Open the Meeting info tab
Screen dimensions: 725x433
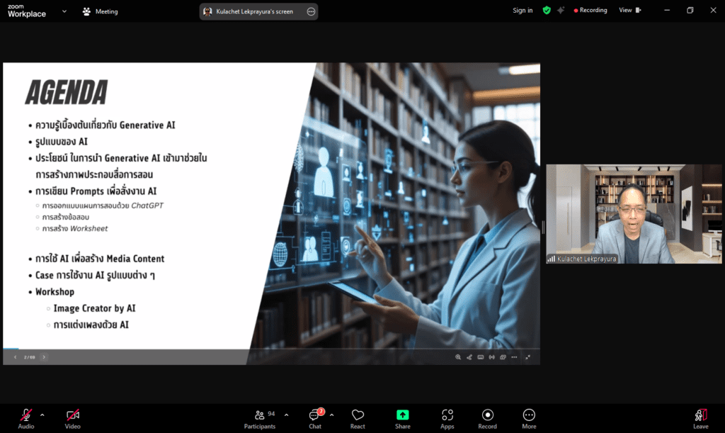100,11
